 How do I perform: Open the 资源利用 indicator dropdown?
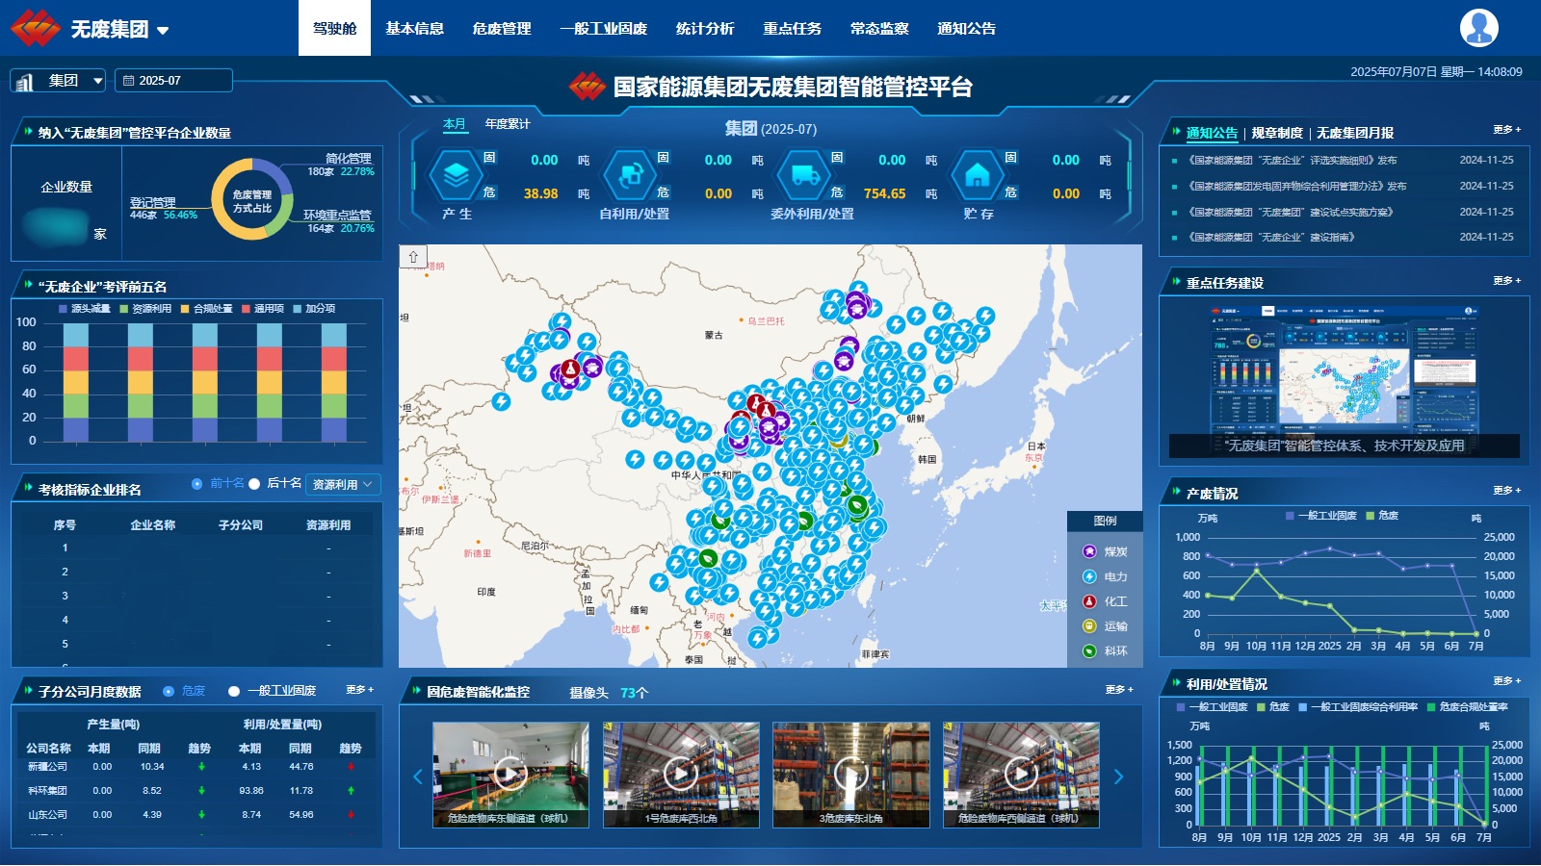coord(343,485)
